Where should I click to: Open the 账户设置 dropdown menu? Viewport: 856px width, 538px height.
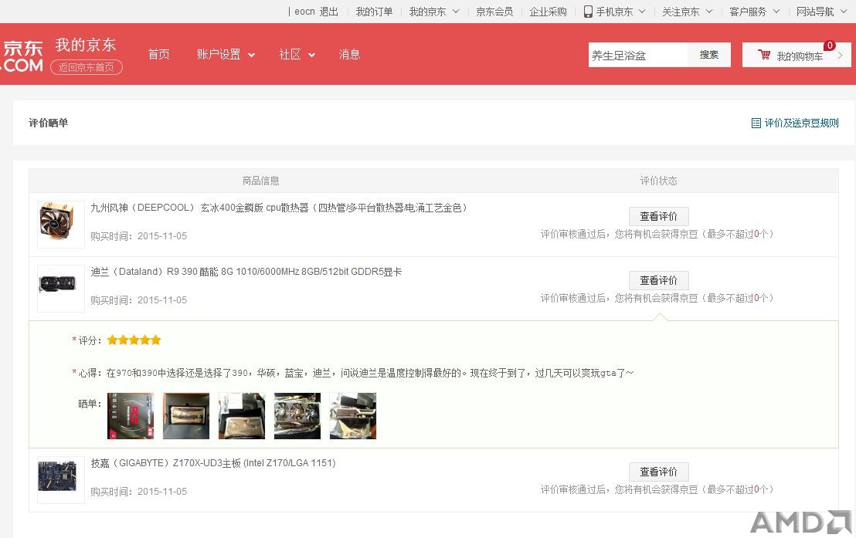[226, 54]
